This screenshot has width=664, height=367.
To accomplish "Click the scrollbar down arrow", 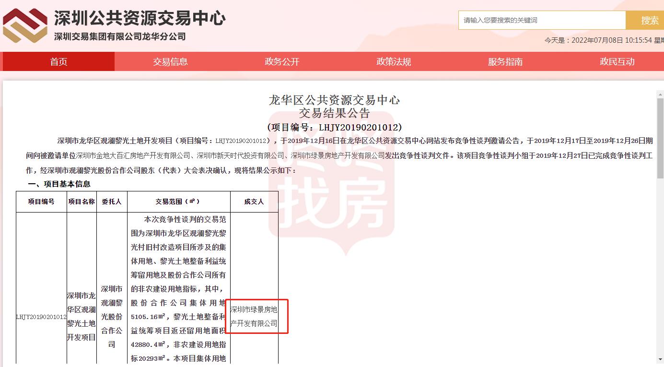I will tap(660, 359).
